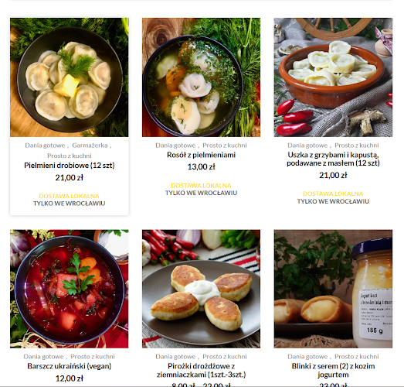Open Dania gotowe category under Pielmieni drobiowe

pos(45,146)
